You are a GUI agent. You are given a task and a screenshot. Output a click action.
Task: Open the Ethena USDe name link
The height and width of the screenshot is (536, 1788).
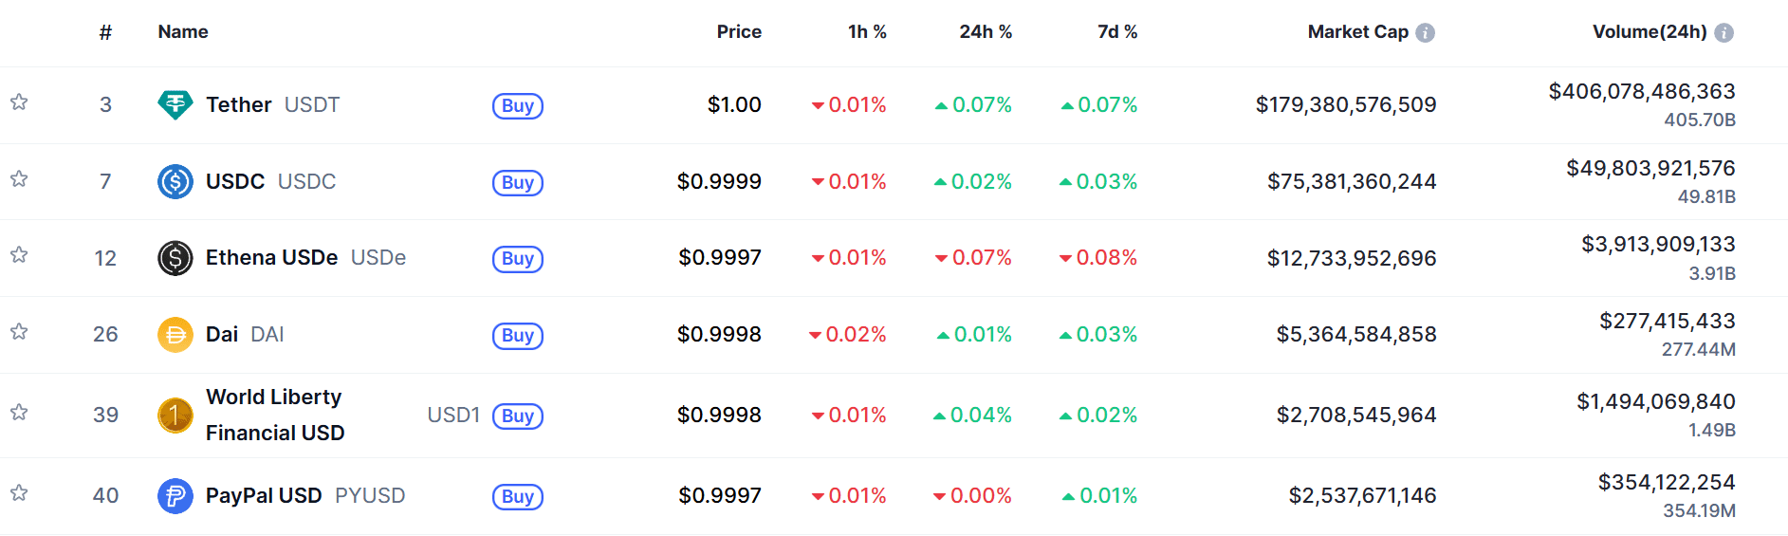point(271,258)
